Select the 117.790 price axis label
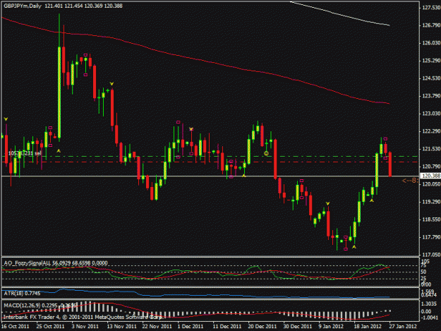441x331 pixels. [x=431, y=237]
